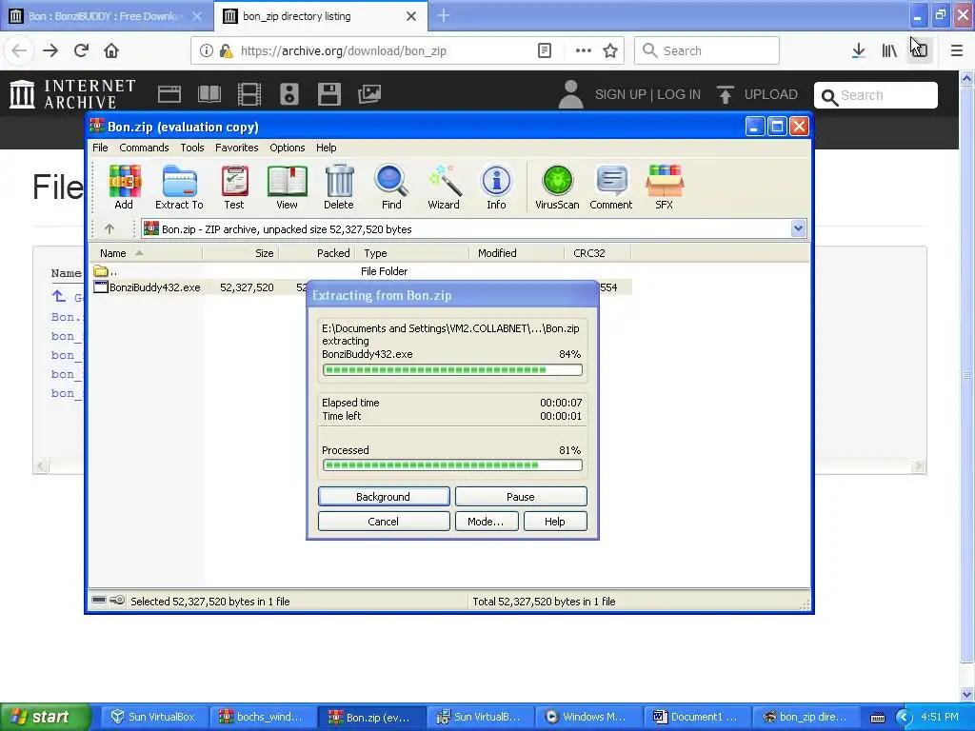The image size is (975, 731).
Task: Click the SIGN UP | LOG IN link
Action: tap(647, 94)
